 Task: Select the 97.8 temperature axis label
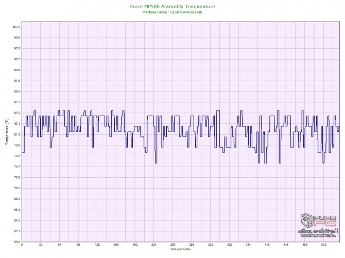(x=17, y=48)
